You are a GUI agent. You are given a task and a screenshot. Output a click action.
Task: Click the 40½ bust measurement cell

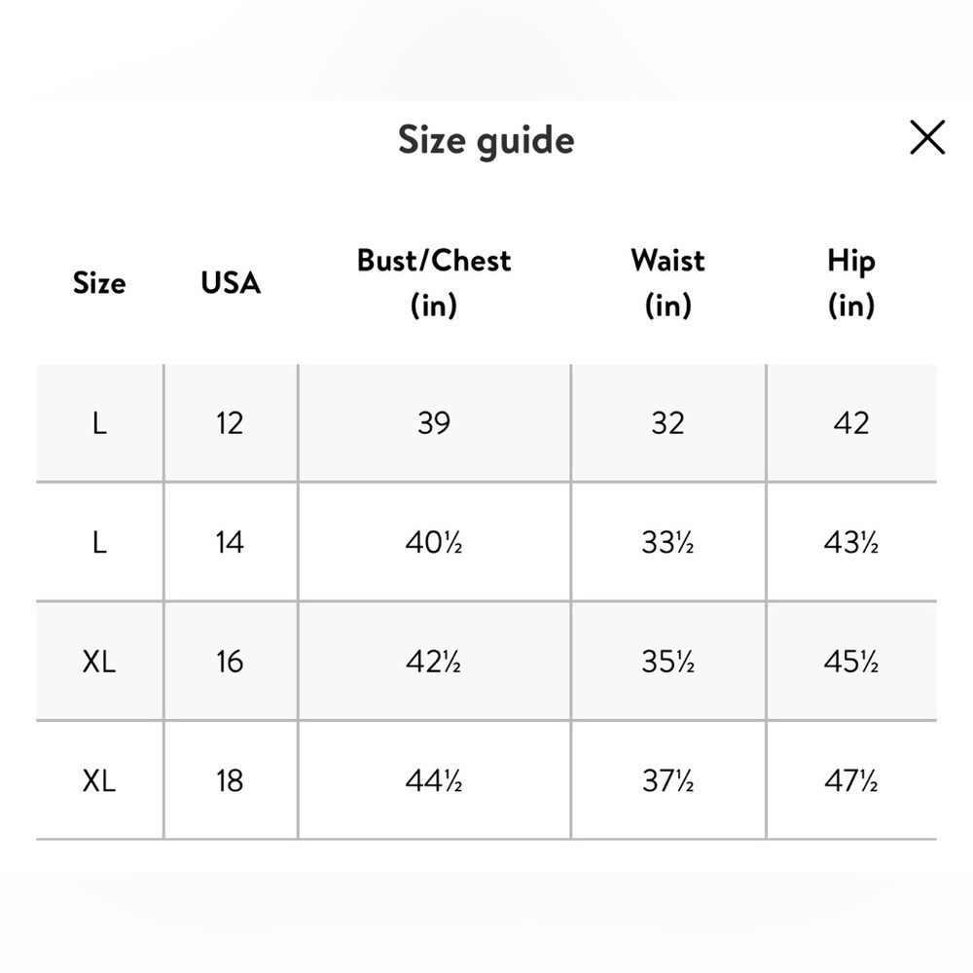[434, 542]
